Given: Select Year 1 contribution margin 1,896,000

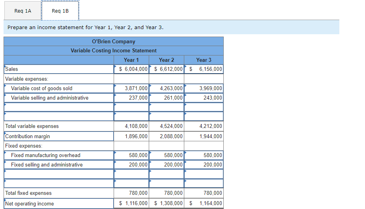Looking at the screenshot, I should (131, 136).
